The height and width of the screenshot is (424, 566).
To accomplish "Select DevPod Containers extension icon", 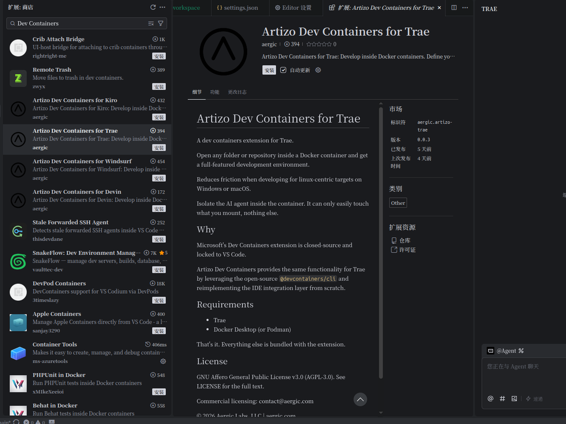I will pyautogui.click(x=18, y=292).
